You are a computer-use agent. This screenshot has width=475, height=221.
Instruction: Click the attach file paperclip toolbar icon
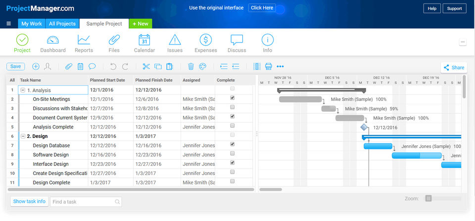[69, 67]
